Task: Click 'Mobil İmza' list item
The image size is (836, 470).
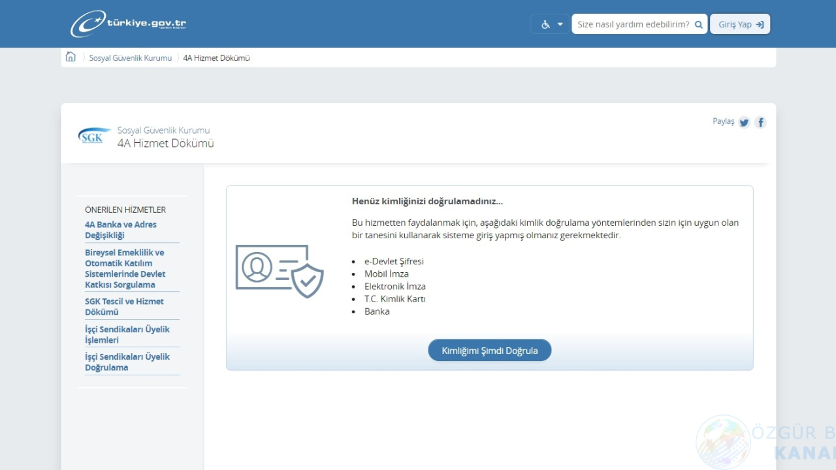Action: [387, 274]
